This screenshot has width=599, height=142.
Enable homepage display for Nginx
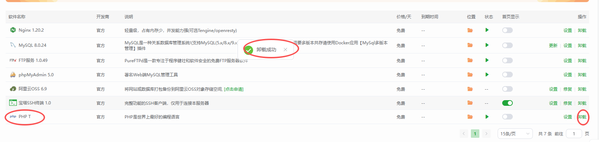[x=507, y=30]
